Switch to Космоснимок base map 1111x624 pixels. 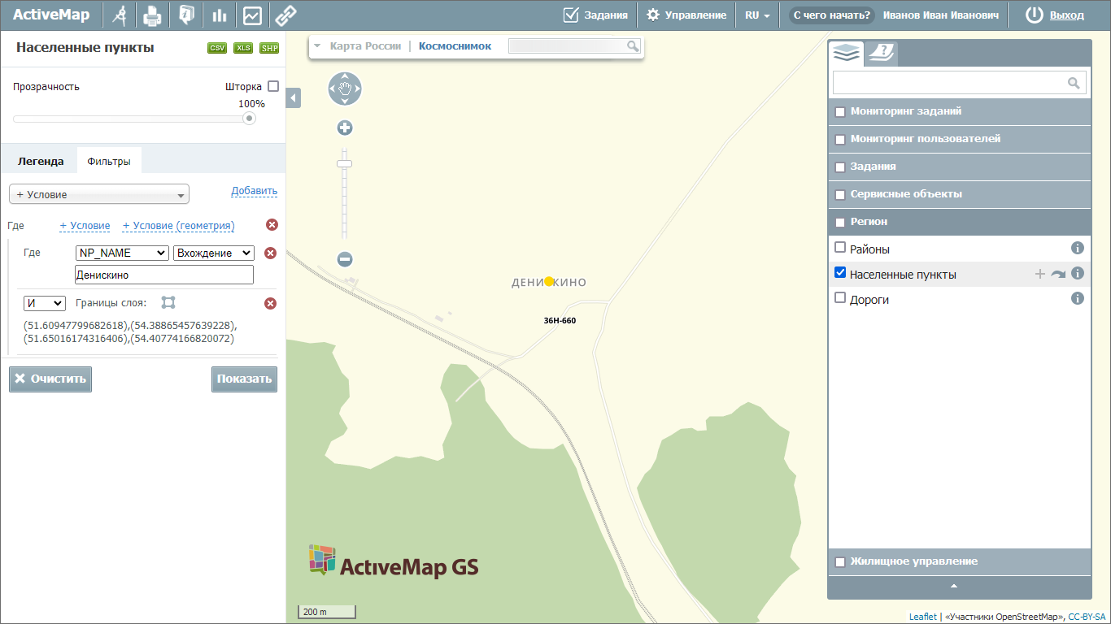[455, 46]
